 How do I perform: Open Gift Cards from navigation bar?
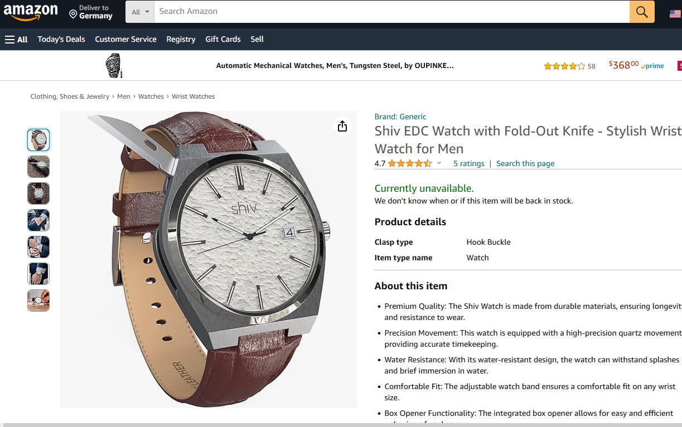[x=223, y=39]
